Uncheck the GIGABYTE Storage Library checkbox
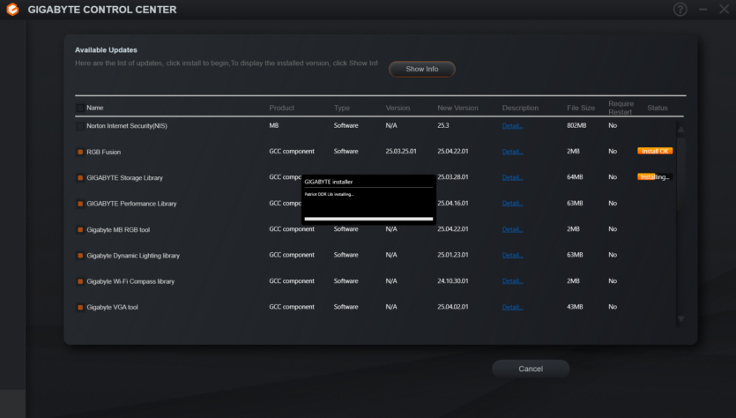 80,178
